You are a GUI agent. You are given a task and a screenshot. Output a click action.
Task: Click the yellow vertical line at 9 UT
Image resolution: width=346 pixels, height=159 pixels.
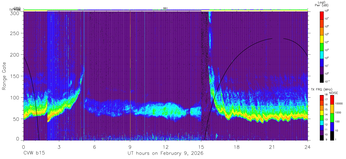[130, 76]
